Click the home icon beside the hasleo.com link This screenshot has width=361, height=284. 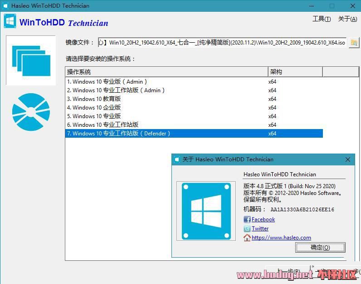247,238
